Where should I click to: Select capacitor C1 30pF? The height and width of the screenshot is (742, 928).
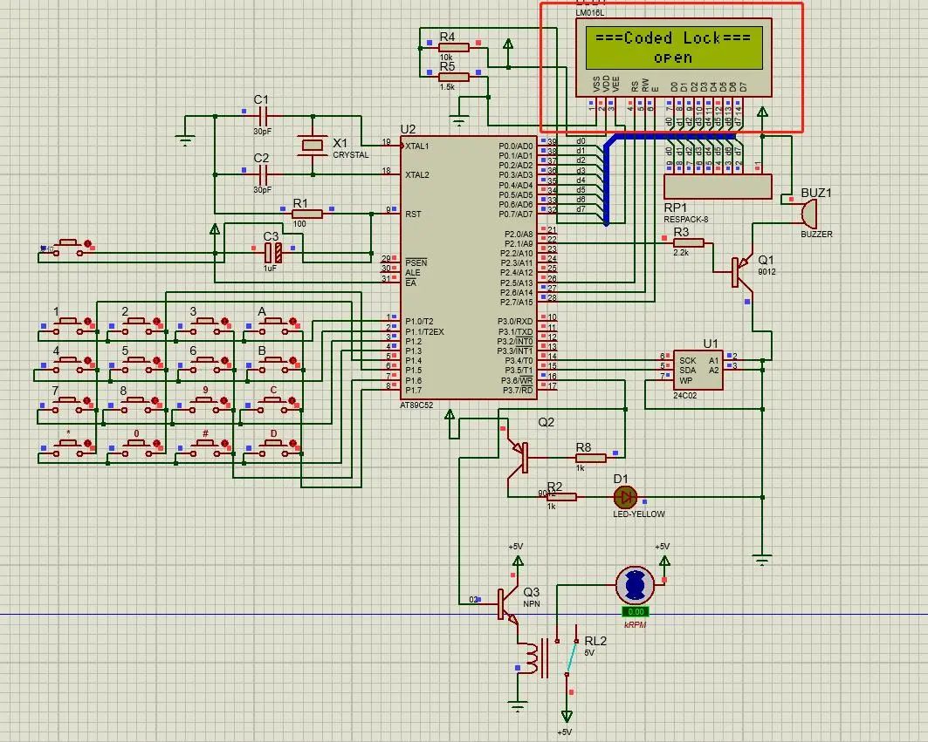point(263,116)
